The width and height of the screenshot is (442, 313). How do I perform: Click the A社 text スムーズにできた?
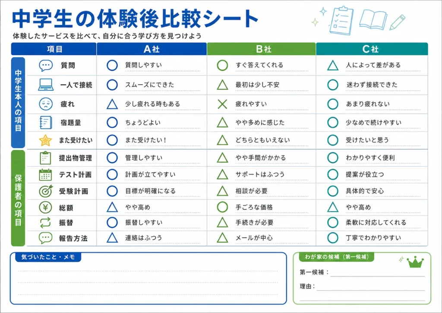(x=150, y=85)
